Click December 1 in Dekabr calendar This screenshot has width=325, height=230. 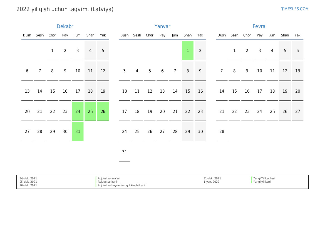[x=53, y=51]
